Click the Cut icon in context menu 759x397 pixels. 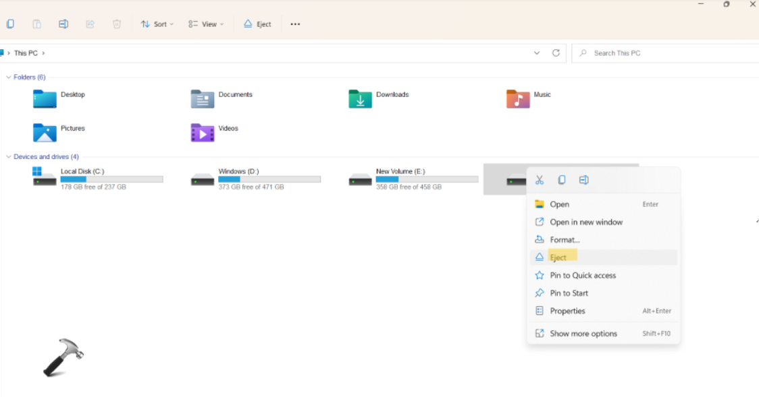click(x=539, y=180)
